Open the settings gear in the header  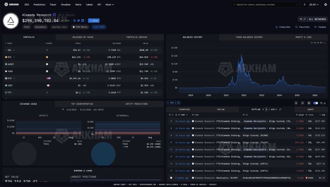click(x=325, y=4)
